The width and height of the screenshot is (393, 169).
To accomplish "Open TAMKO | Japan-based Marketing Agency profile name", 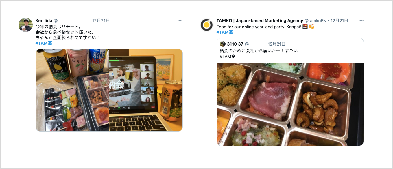I will [x=260, y=21].
